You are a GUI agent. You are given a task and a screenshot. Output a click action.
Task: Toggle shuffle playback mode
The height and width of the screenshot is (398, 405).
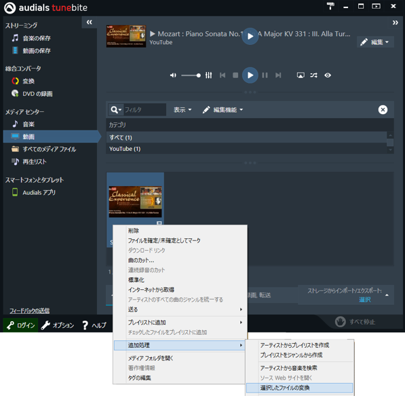click(313, 75)
